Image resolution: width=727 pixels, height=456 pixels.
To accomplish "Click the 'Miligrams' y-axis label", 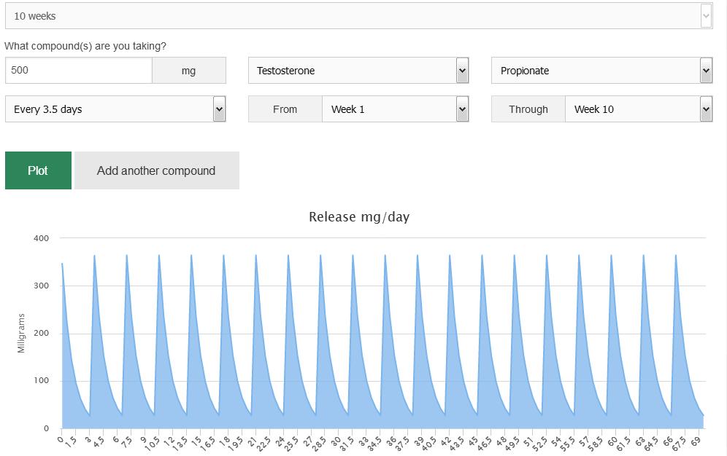I will click(21, 333).
